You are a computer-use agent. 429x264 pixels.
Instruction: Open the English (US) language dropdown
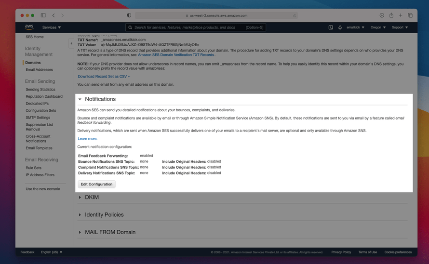click(52, 252)
